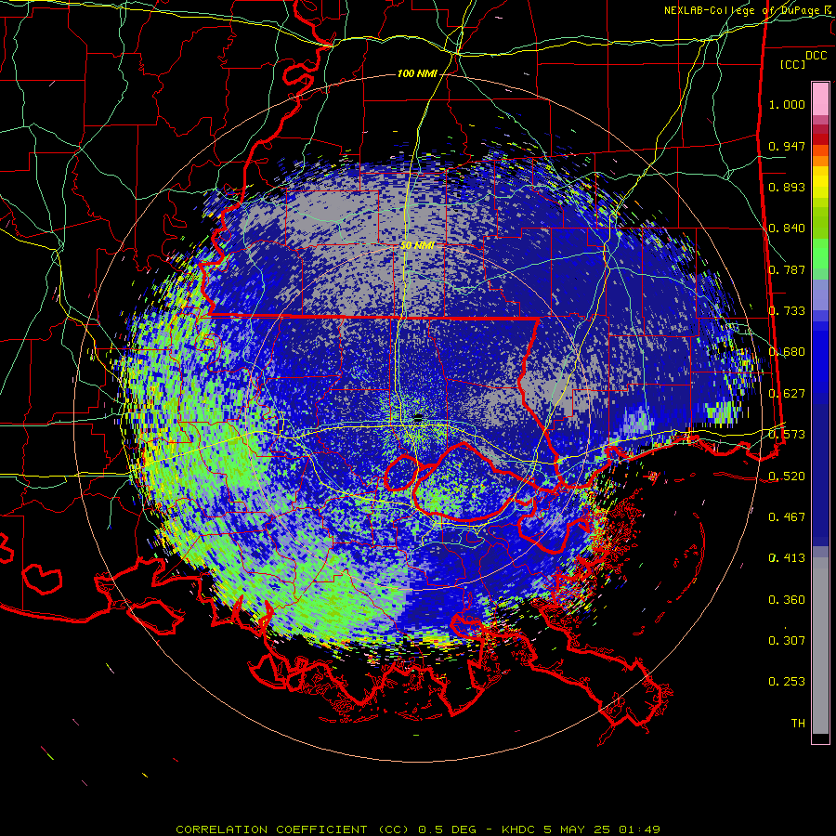Click the 0.467 legend label
The height and width of the screenshot is (836, 836).
coord(787,516)
